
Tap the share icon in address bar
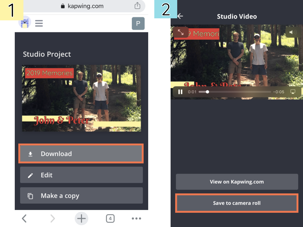[x=137, y=6]
